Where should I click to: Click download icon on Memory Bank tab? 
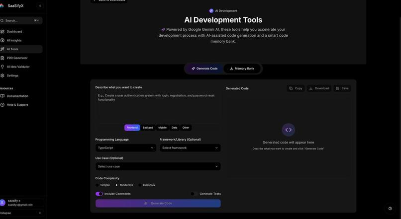point(231,69)
